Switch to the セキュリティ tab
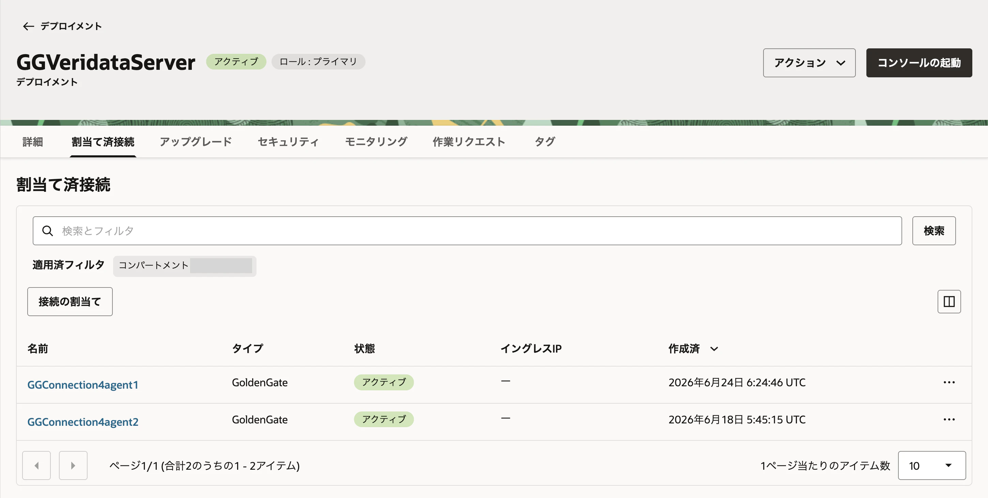 [x=289, y=142]
